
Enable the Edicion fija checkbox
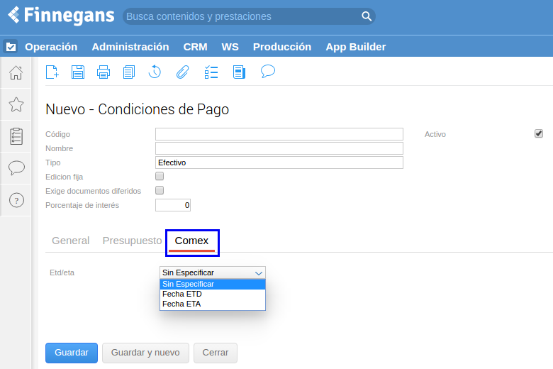160,176
